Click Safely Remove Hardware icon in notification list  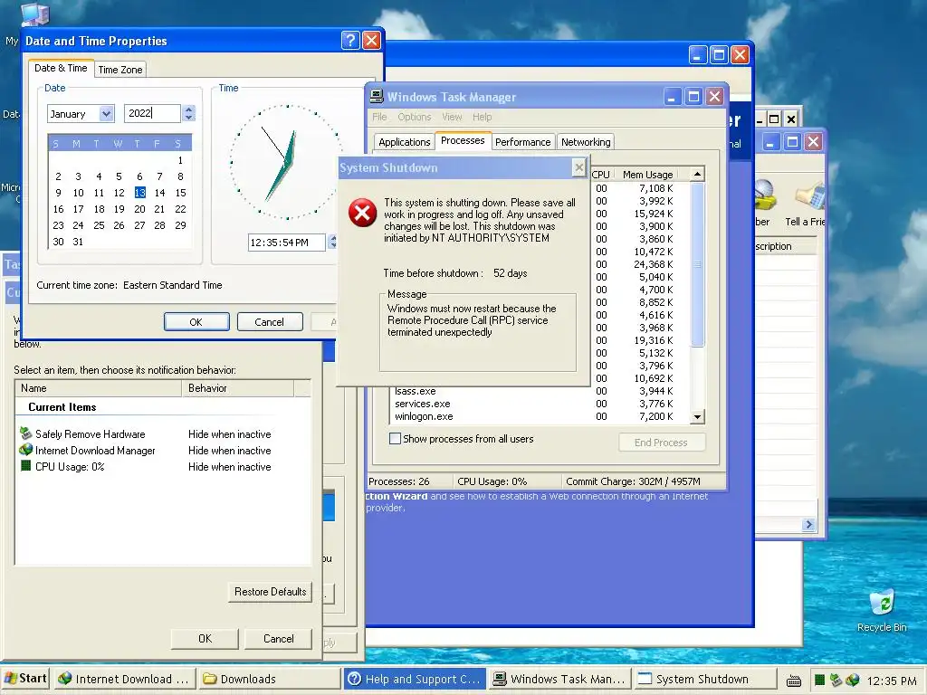tap(25, 433)
